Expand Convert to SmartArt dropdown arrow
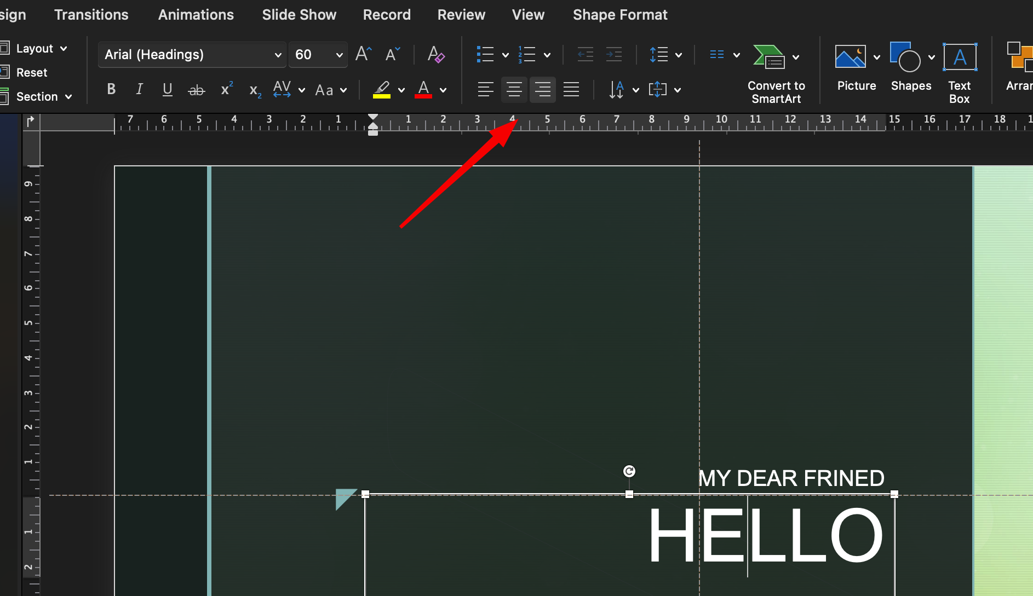 click(x=796, y=57)
